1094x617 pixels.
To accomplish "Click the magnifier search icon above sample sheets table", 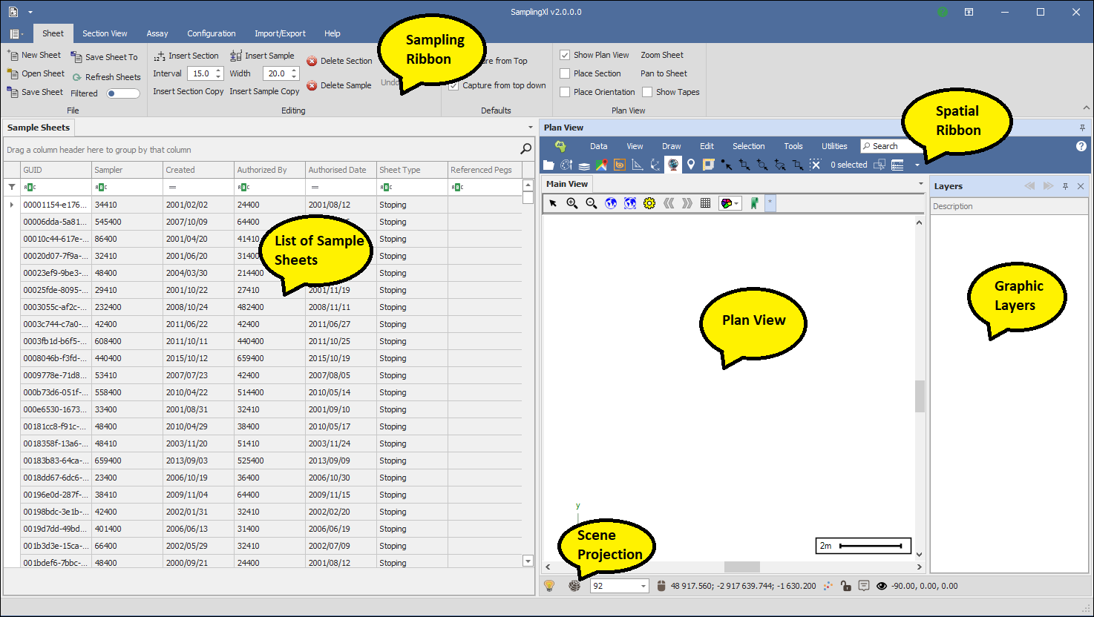I will (526, 149).
